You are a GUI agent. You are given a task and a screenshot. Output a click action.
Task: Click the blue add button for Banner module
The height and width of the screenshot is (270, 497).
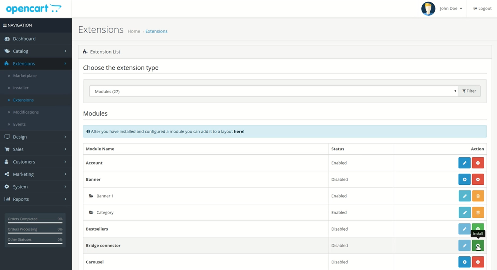(464, 179)
